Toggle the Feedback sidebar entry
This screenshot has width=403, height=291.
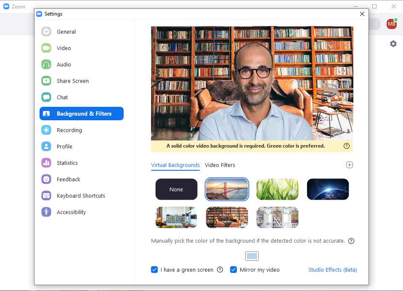[x=69, y=179]
